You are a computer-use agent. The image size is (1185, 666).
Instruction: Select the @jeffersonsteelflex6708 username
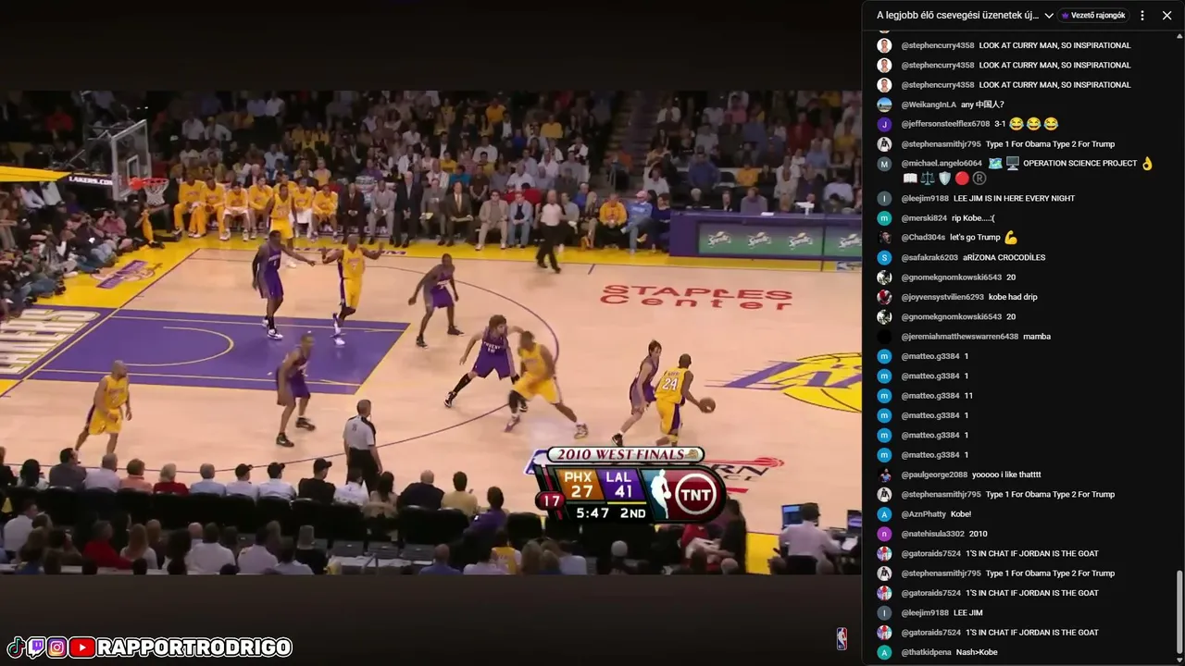pyautogui.click(x=945, y=124)
